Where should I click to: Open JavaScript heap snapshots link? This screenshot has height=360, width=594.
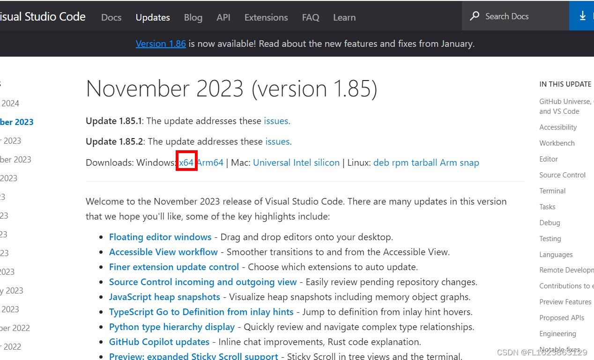(x=164, y=297)
